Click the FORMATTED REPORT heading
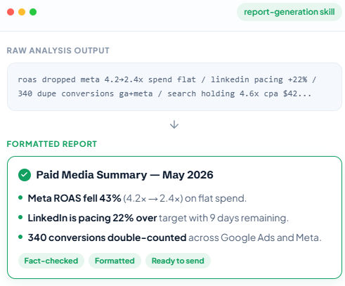Viewport: 345px width, 286px height. (x=52, y=144)
